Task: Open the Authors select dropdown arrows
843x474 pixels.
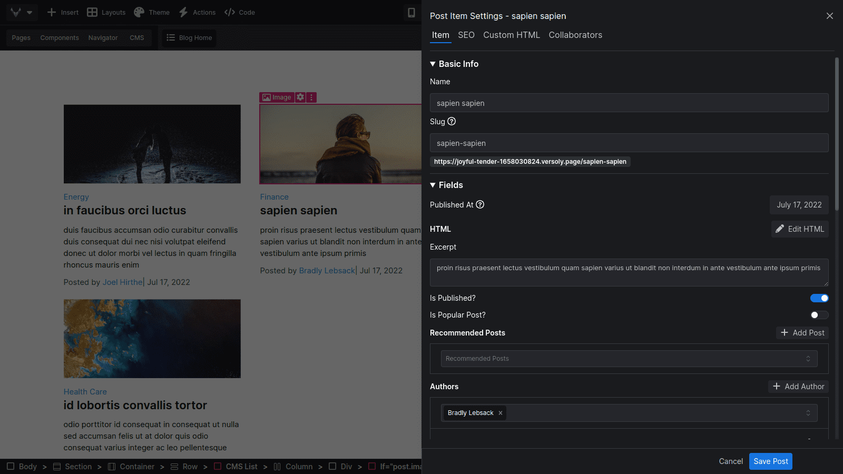Action: (x=808, y=413)
